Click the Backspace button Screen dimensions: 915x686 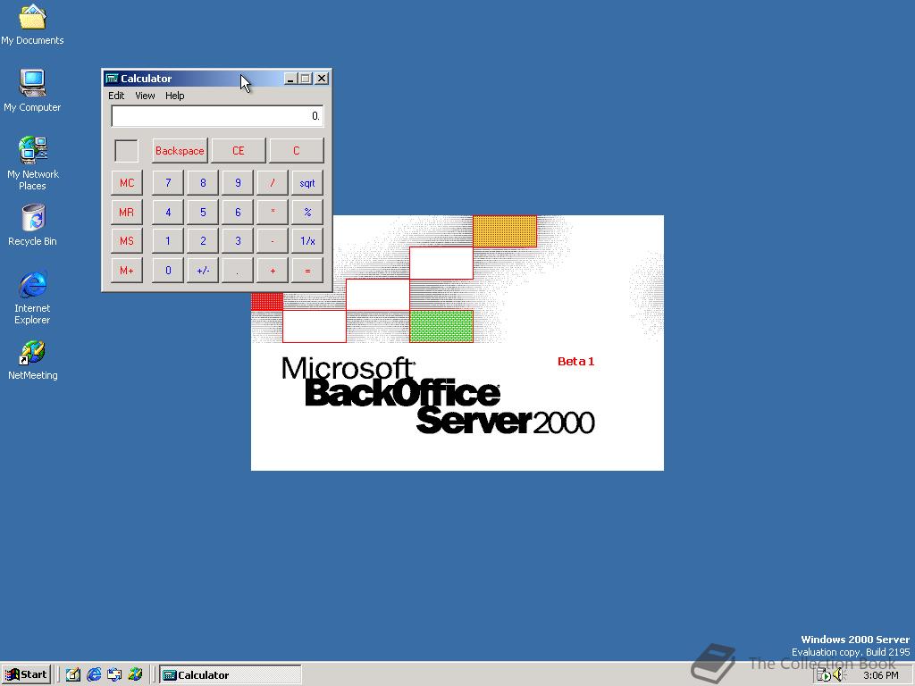point(180,150)
